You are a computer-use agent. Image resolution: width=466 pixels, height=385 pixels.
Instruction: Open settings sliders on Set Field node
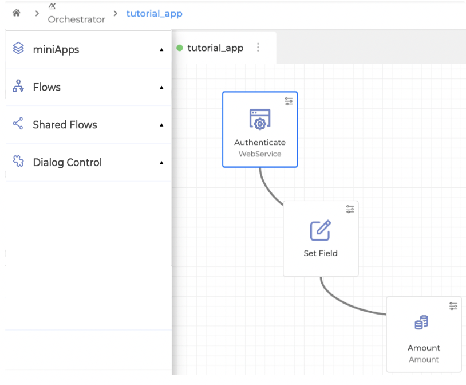click(x=350, y=210)
